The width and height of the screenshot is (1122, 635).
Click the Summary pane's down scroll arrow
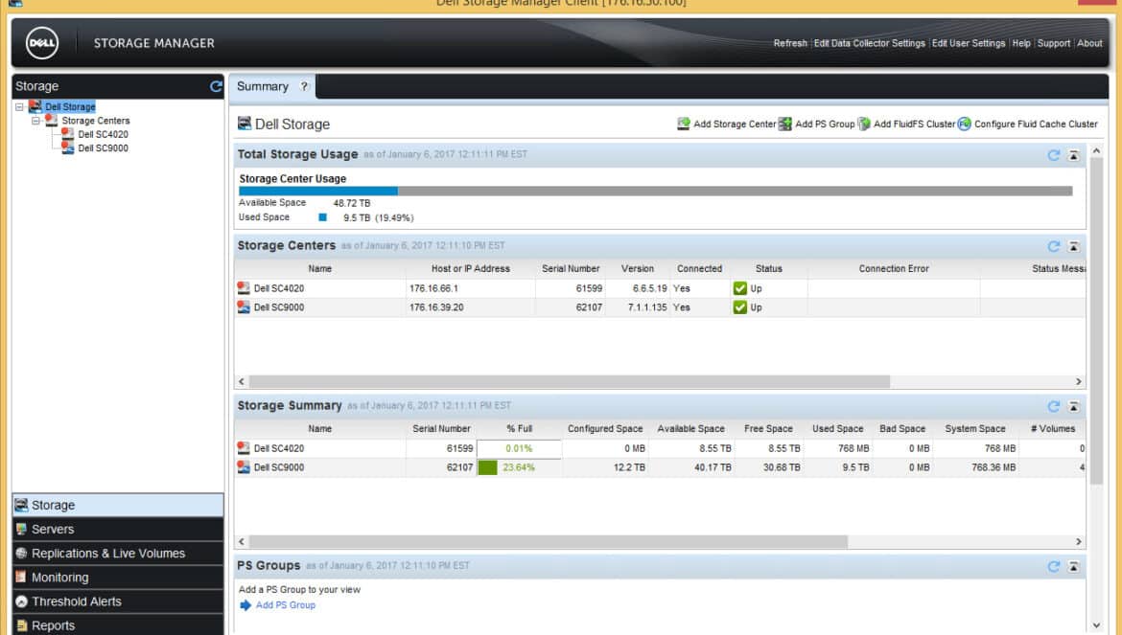pos(1095,625)
